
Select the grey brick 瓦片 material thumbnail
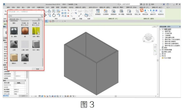click(36, 44)
